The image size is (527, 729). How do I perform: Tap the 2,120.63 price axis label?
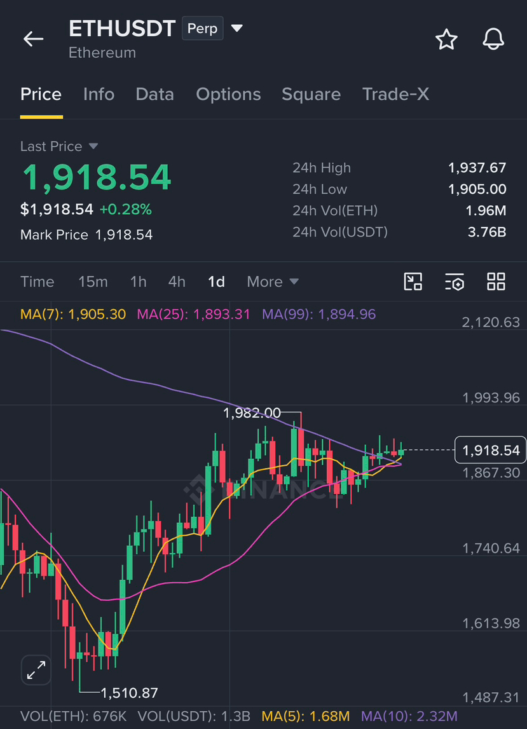click(x=491, y=322)
